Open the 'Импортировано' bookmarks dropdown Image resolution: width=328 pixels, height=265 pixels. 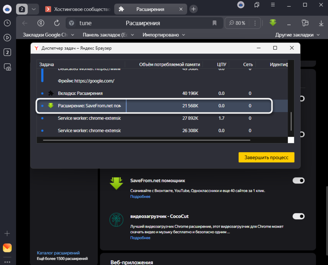click(164, 35)
